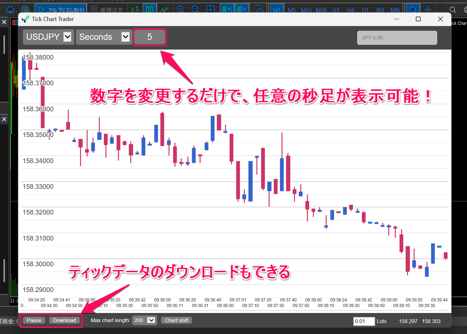Image resolution: width=467 pixels, height=334 pixels.
Task: Select the candlestick chart style icon
Action: click(x=150, y=9)
